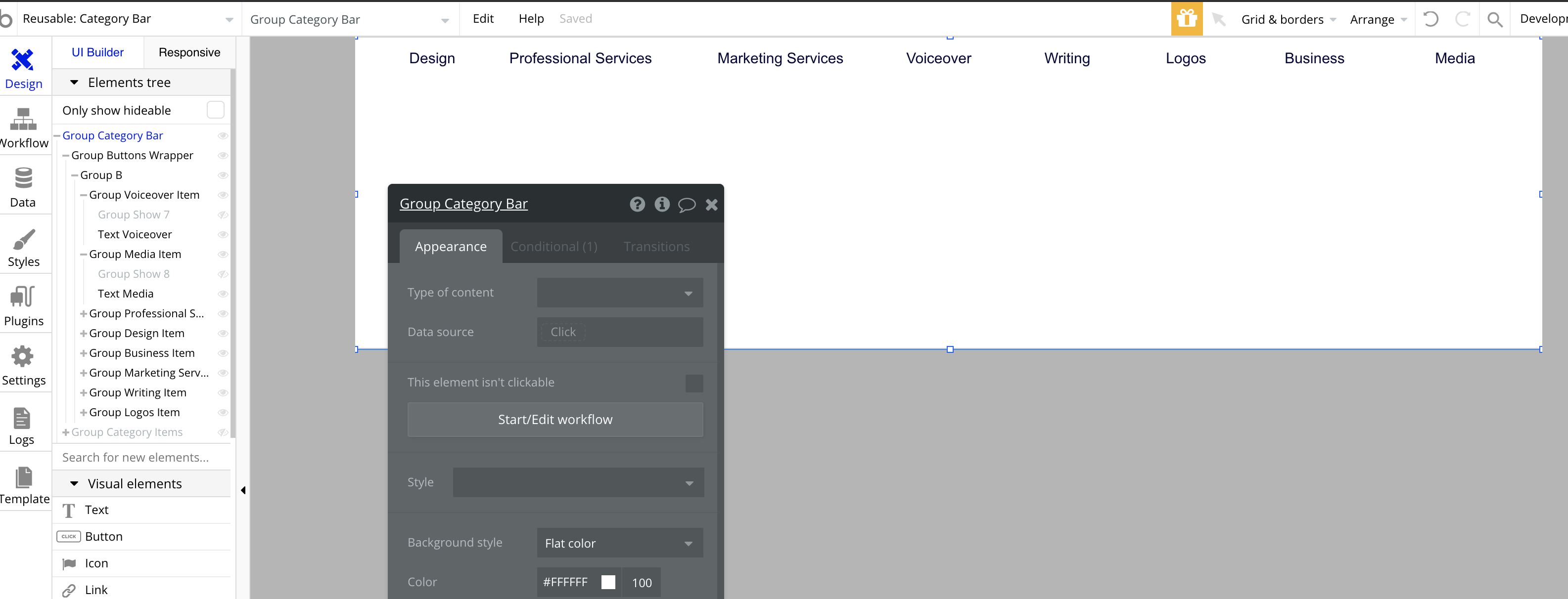The width and height of the screenshot is (1568, 599).
Task: Expand Group Professional S... tree item
Action: click(x=84, y=314)
